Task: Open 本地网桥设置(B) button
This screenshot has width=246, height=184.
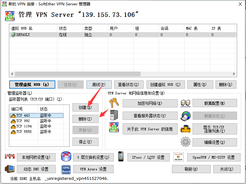Action: 36,157
